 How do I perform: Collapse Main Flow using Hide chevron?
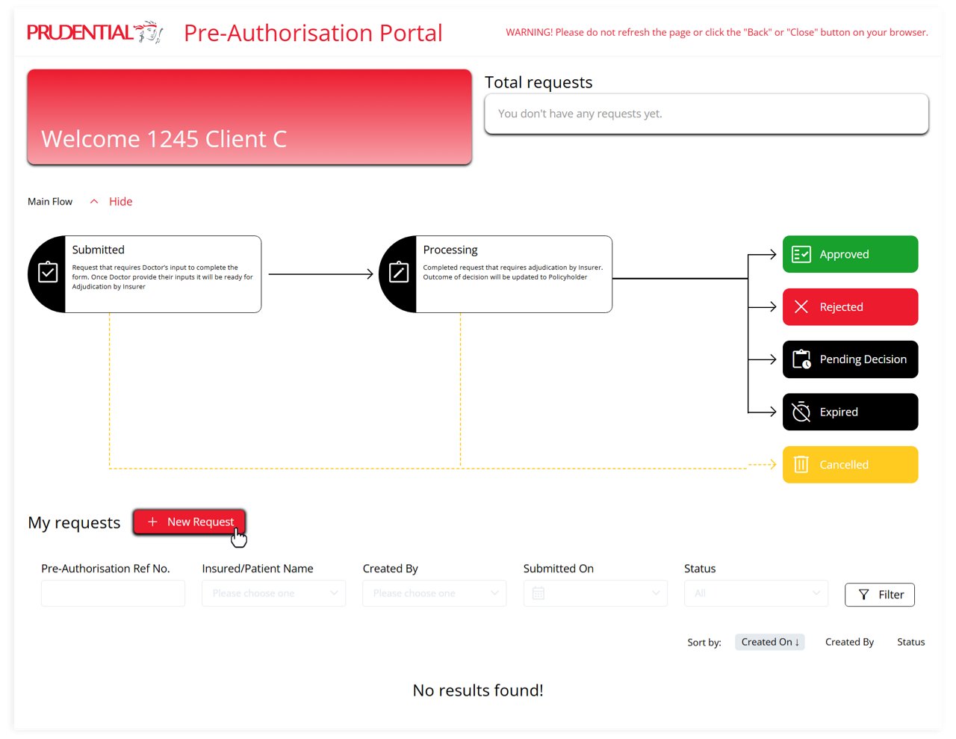click(94, 202)
